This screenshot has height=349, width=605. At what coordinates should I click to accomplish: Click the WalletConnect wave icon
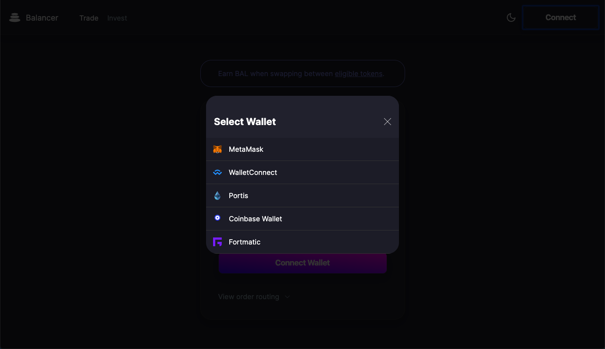click(217, 172)
